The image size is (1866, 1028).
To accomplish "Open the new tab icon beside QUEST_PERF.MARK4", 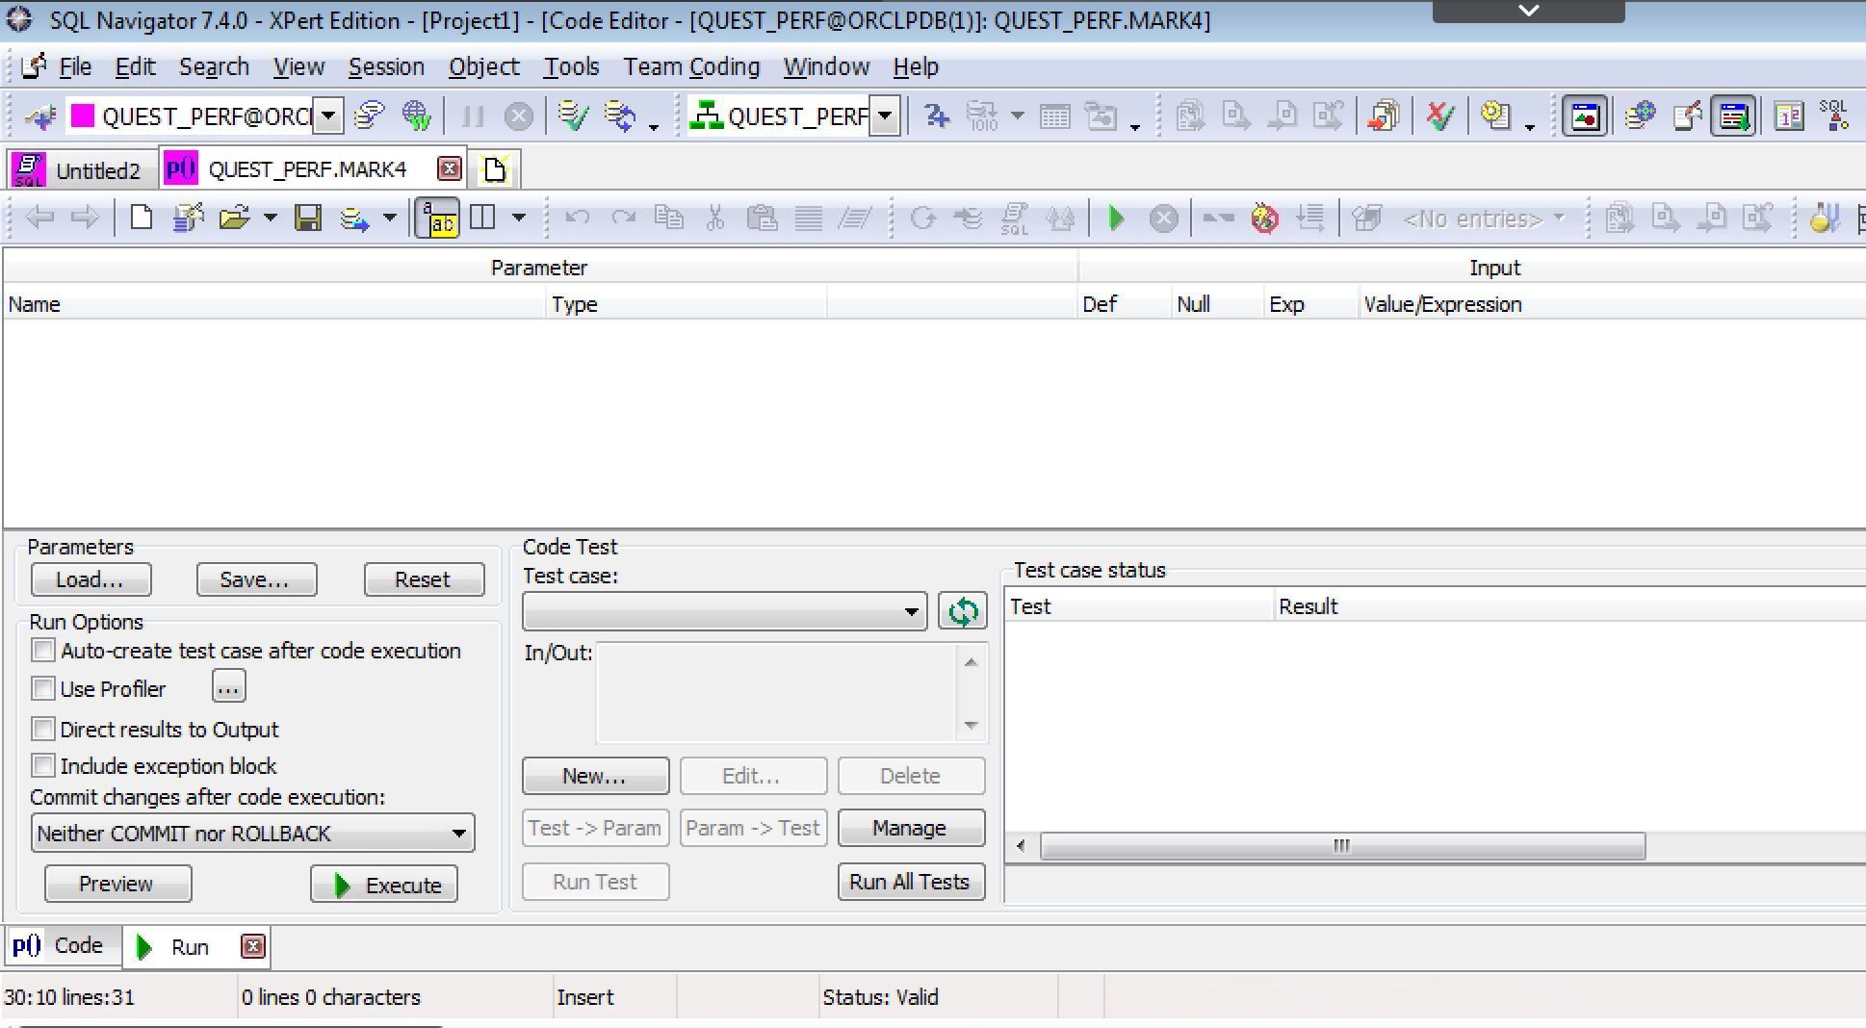I will [495, 169].
